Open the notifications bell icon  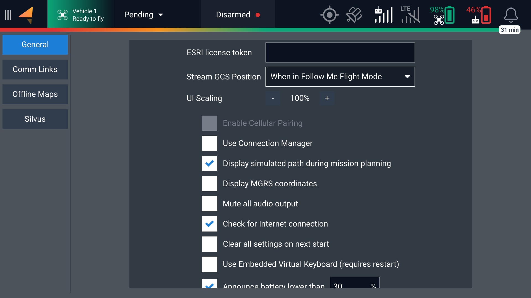(511, 15)
